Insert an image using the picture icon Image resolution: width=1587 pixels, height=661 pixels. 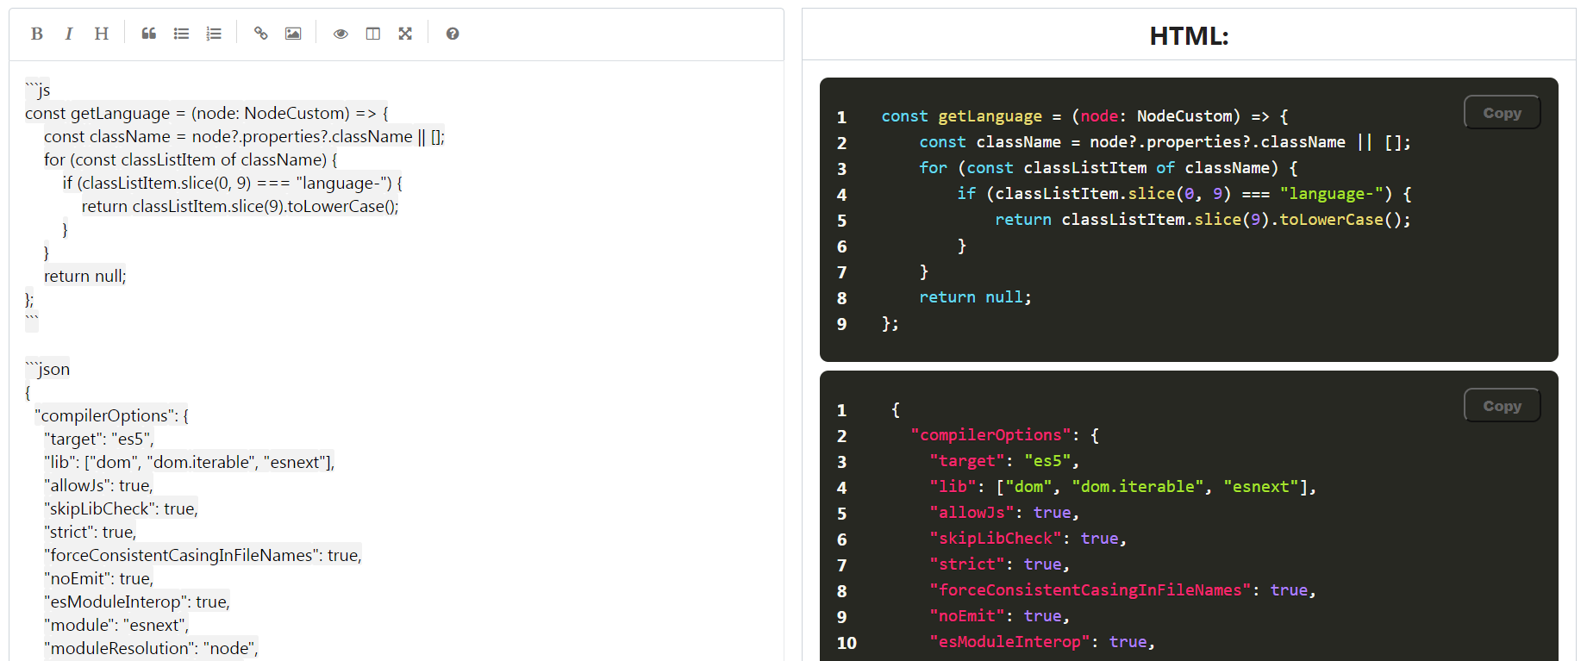[293, 34]
